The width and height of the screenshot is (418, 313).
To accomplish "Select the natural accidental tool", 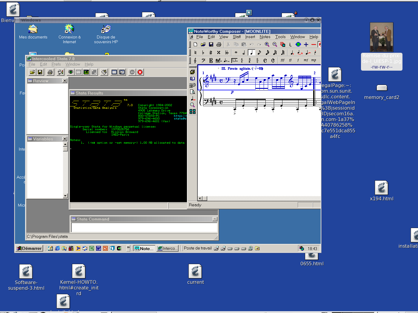I will click(x=195, y=52).
